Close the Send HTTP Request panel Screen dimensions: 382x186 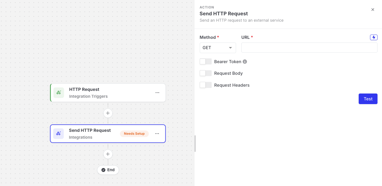pos(373,10)
